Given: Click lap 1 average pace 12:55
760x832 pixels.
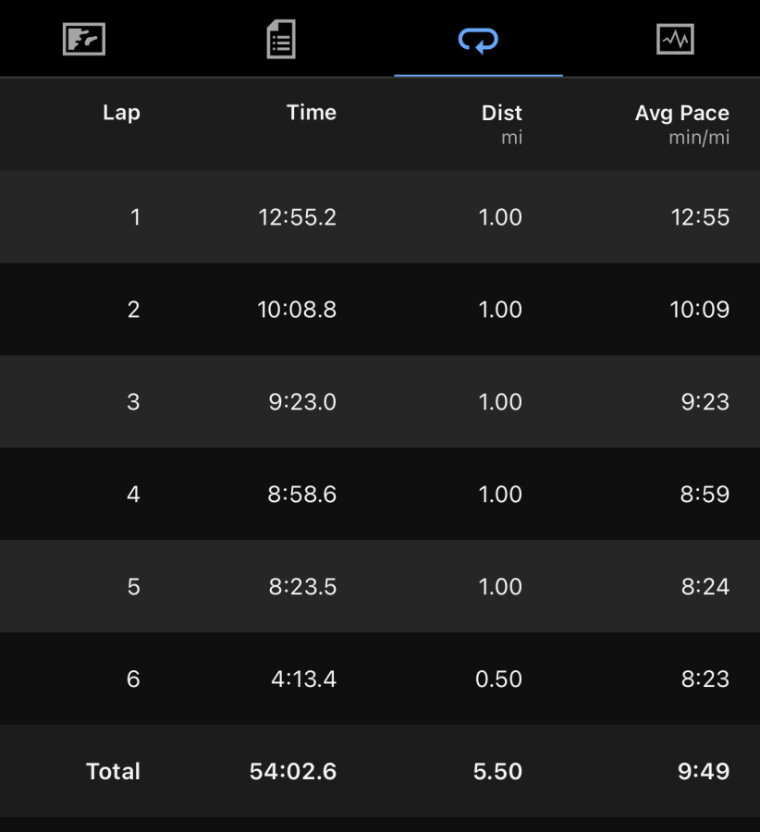Looking at the screenshot, I should click(x=700, y=217).
